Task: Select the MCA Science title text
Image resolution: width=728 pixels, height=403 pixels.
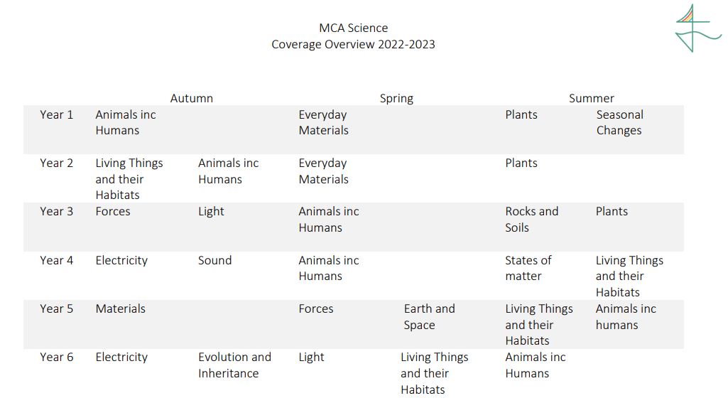Action: click(x=353, y=28)
